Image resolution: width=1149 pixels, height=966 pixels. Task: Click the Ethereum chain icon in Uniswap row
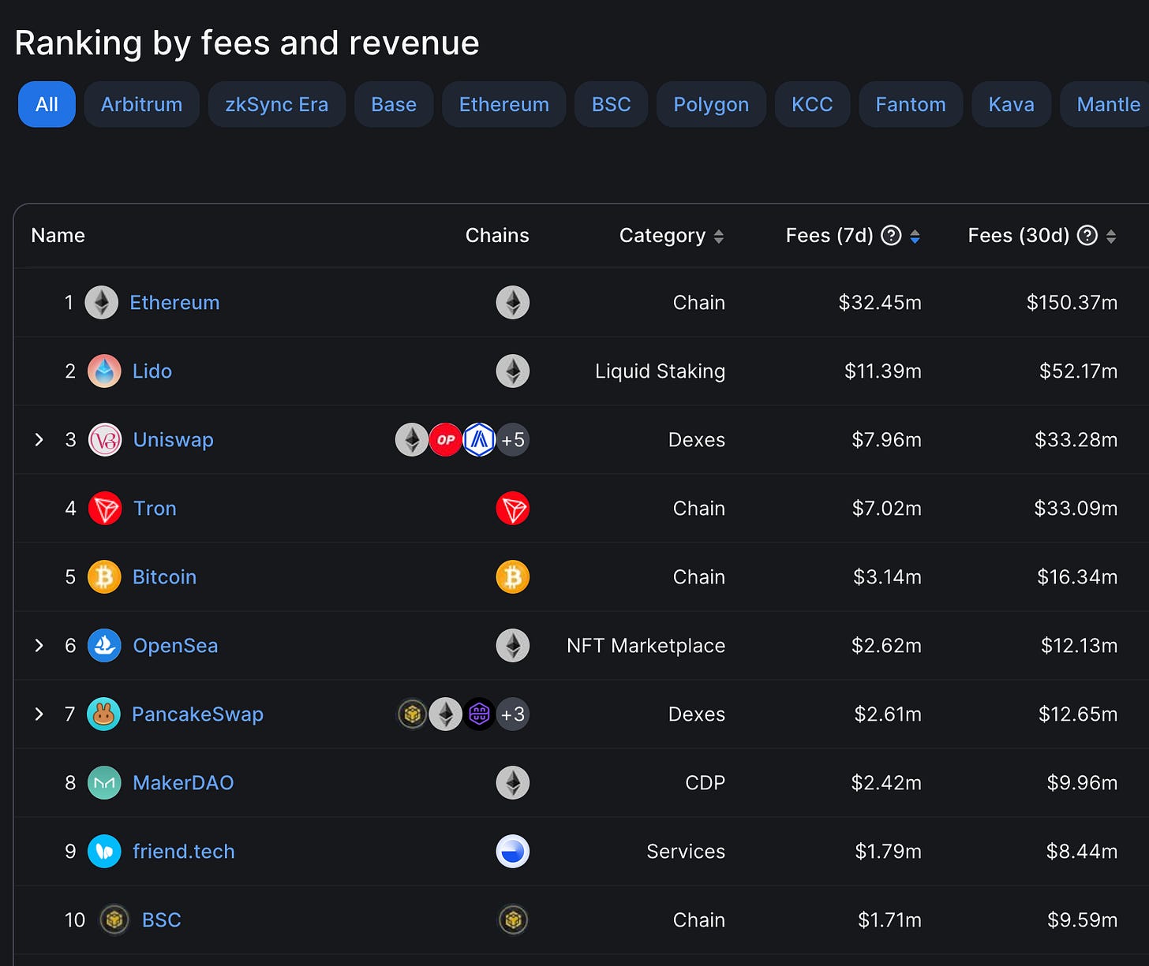pyautogui.click(x=412, y=440)
